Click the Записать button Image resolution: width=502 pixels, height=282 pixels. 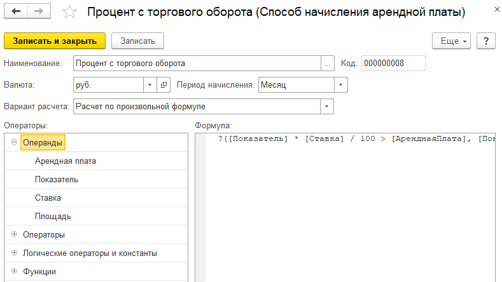tap(137, 41)
